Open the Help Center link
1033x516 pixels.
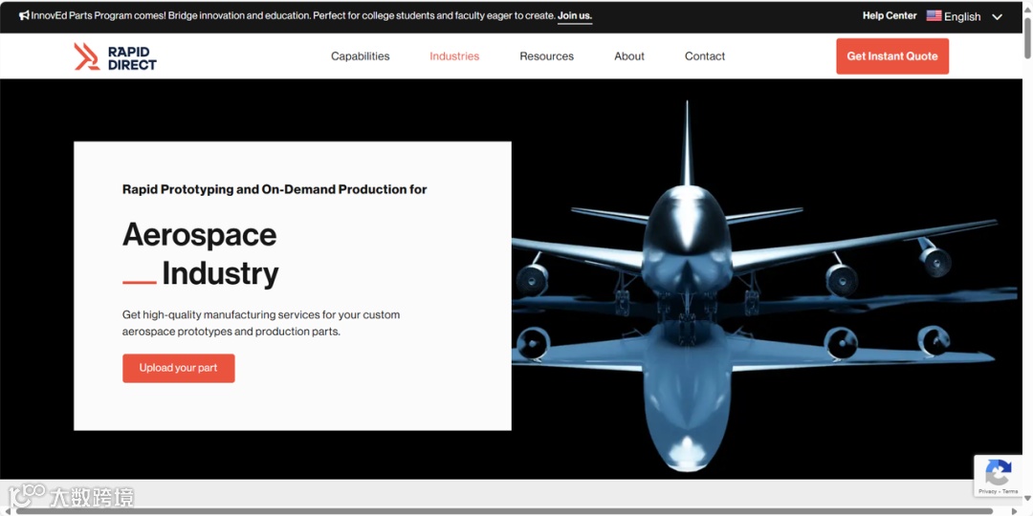(x=890, y=16)
